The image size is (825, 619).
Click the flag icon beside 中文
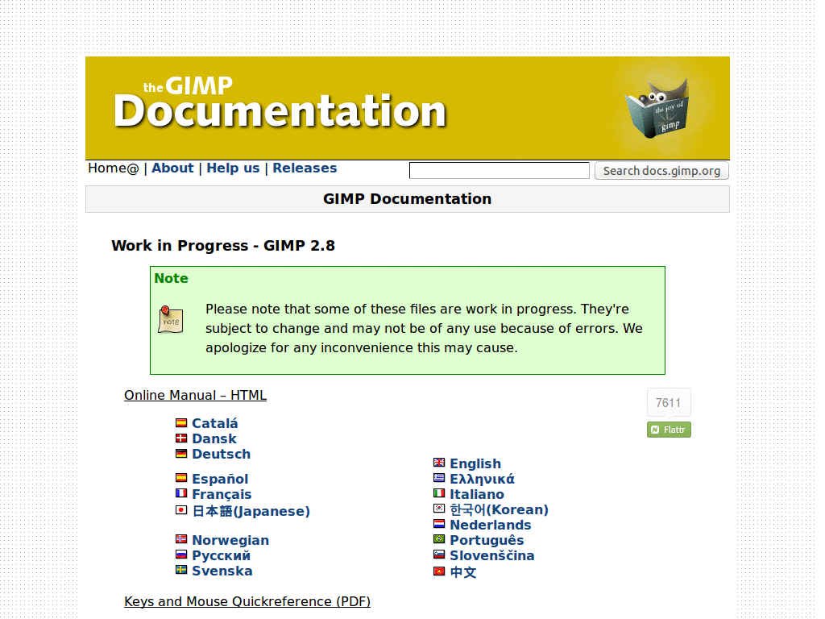(x=439, y=571)
